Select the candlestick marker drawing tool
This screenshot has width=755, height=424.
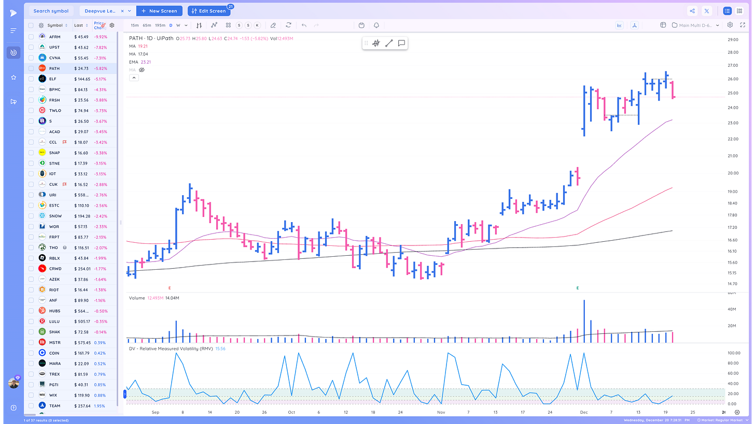pos(376,43)
